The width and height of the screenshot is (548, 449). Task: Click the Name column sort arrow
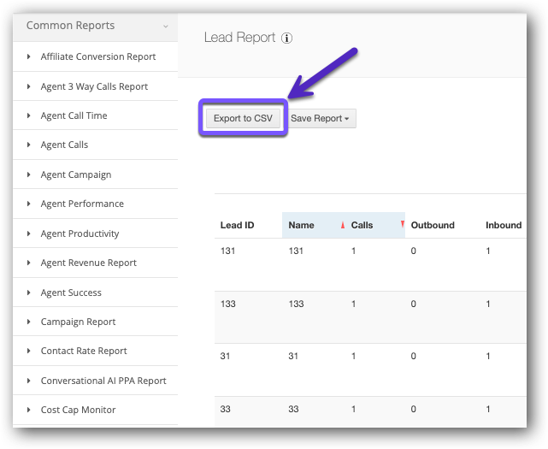pyautogui.click(x=343, y=225)
